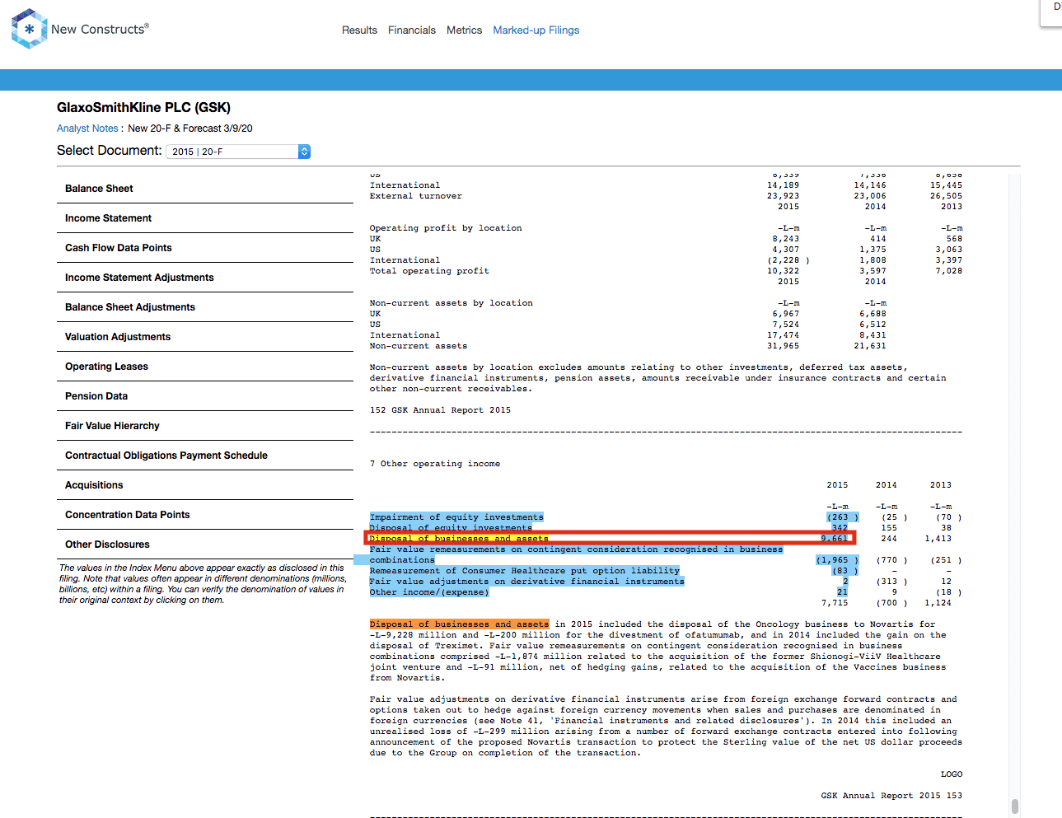Click the highlighted 'Other income/(expense)' row
The image size is (1062, 818).
(x=429, y=592)
